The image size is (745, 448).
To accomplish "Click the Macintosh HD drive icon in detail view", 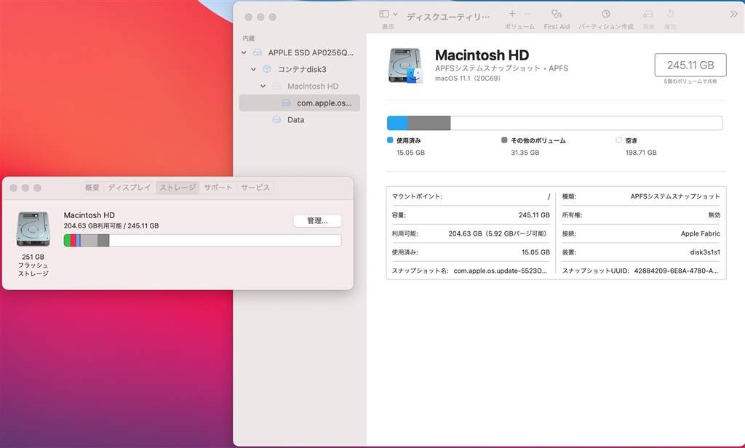I will click(405, 65).
